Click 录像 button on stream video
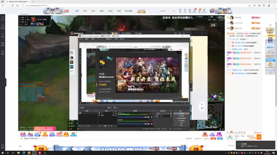 tap(213, 25)
